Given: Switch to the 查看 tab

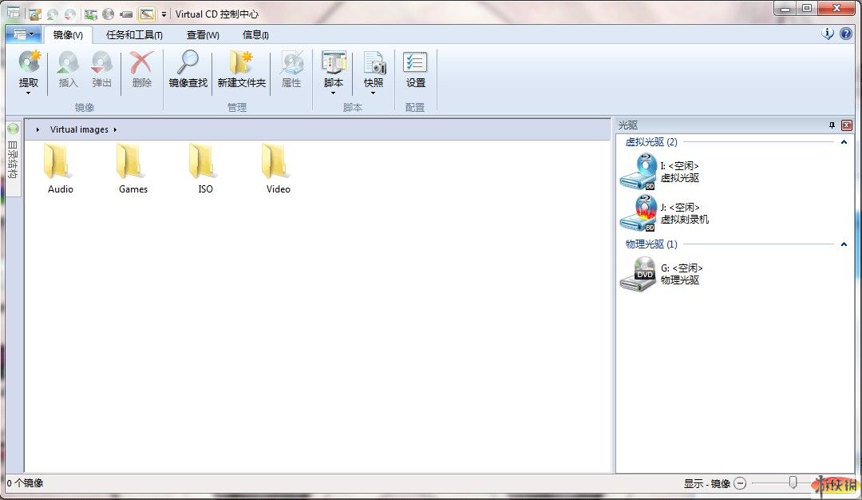Looking at the screenshot, I should tap(203, 35).
